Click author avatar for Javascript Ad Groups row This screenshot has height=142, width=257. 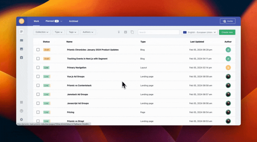(228, 103)
